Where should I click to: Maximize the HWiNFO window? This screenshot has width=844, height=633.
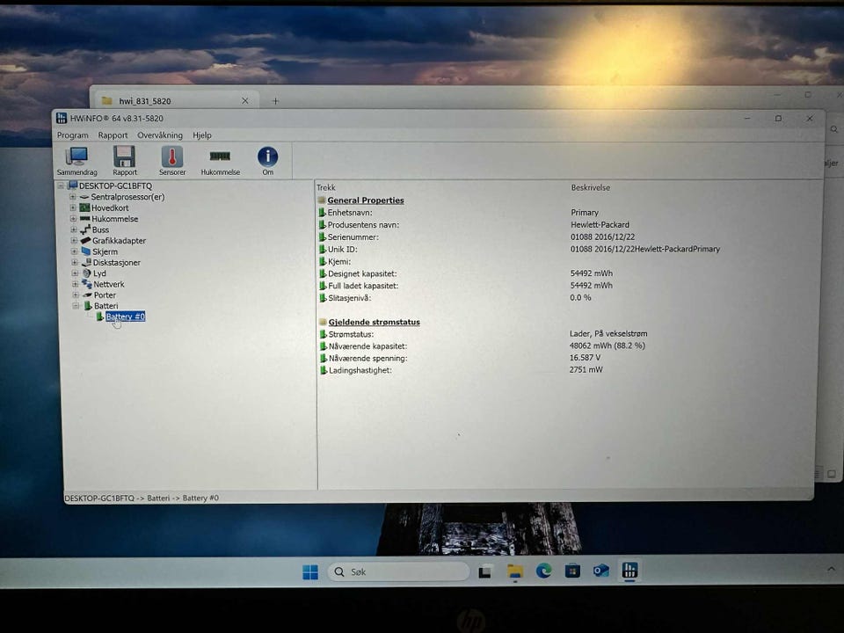[778, 118]
